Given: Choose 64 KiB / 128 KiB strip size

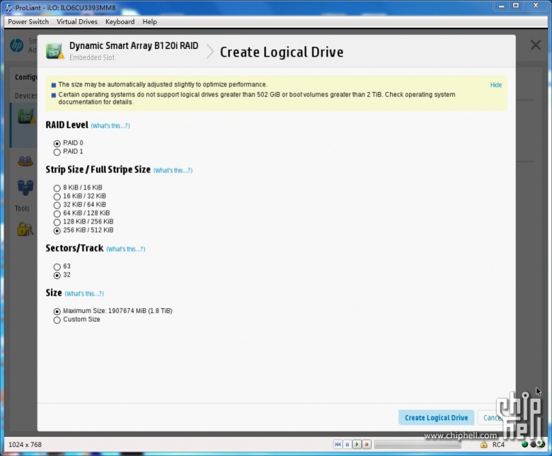Looking at the screenshot, I should tap(57, 213).
